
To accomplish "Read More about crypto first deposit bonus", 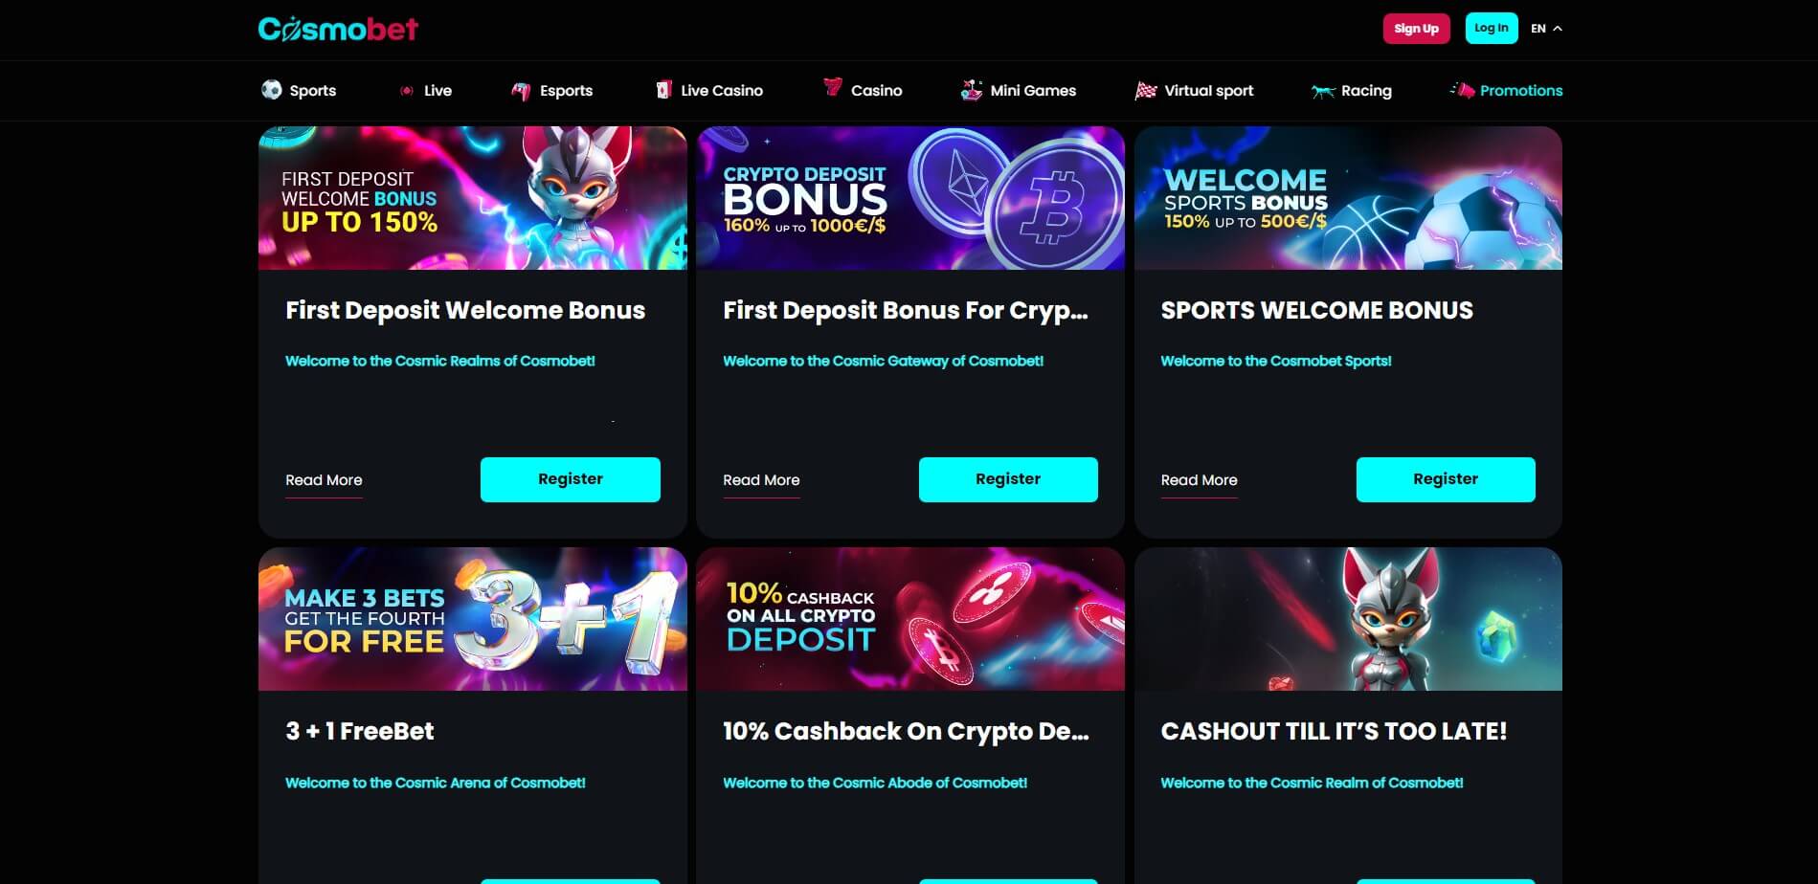I will (x=761, y=480).
